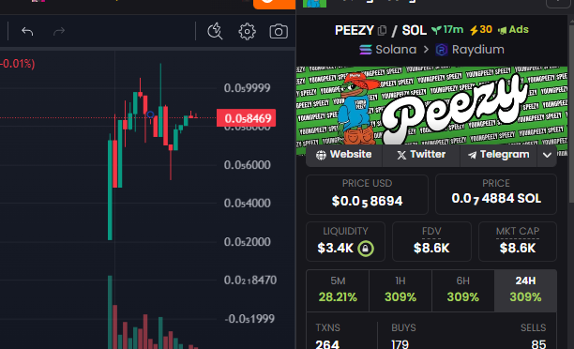
Task: Click the Ads megaphone badge
Action: coord(513,30)
